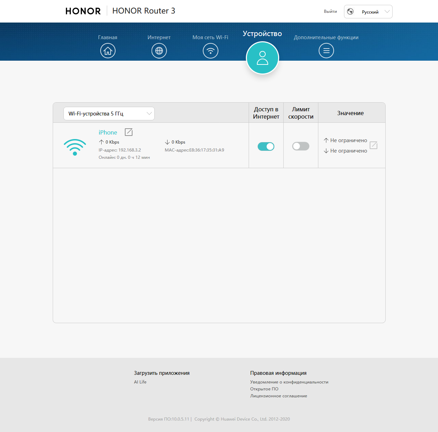
Task: Click the Загрузить приложения heading
Action: click(162, 373)
